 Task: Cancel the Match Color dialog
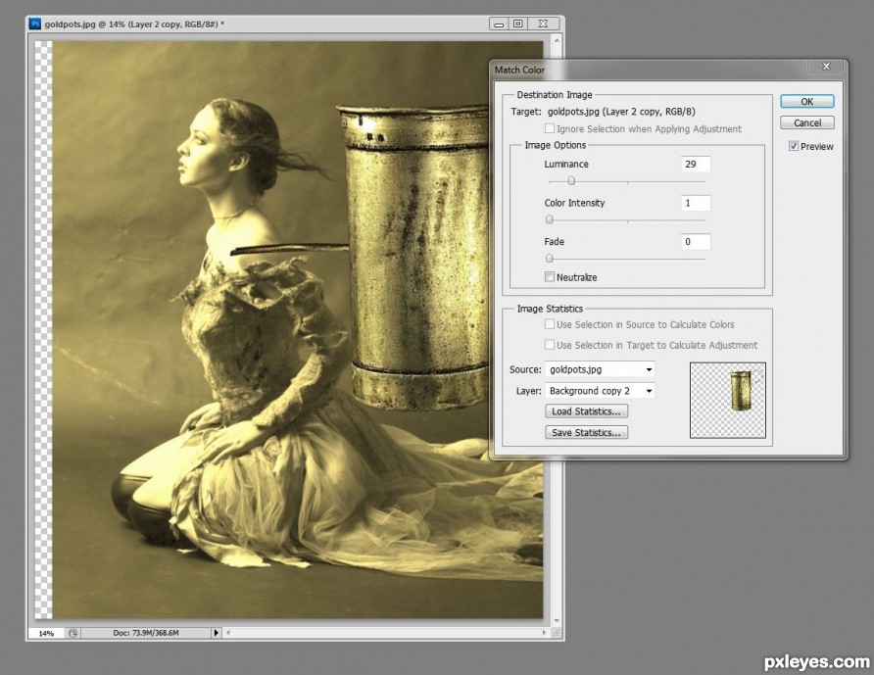tap(806, 122)
